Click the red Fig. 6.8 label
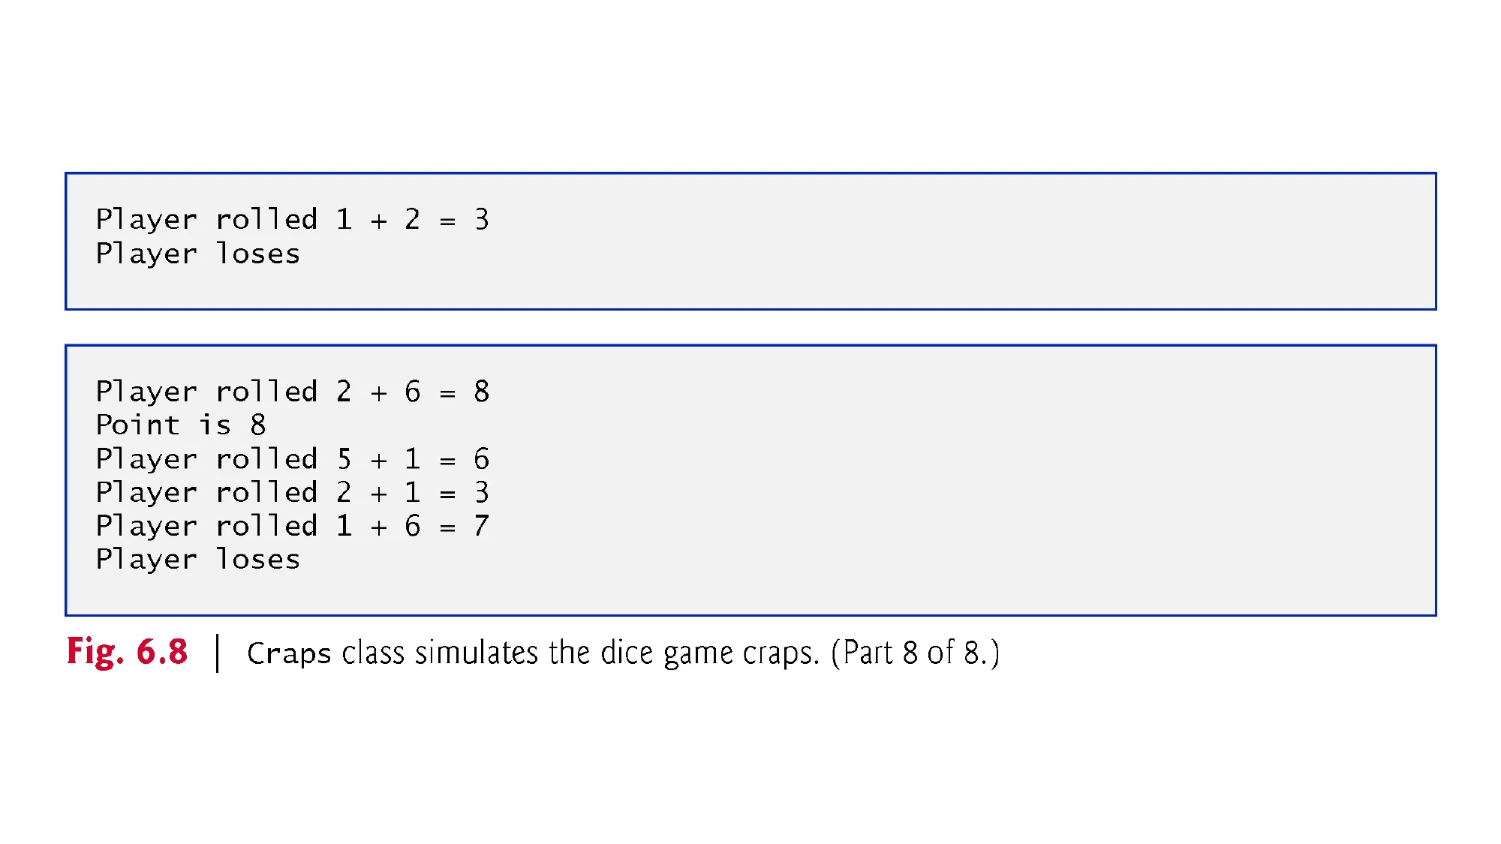Screen dimensions: 1501x844 (127, 652)
